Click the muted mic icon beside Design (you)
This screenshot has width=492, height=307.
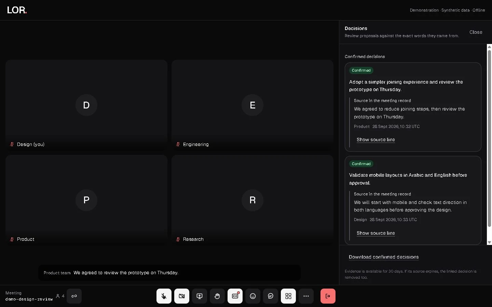coord(12,144)
